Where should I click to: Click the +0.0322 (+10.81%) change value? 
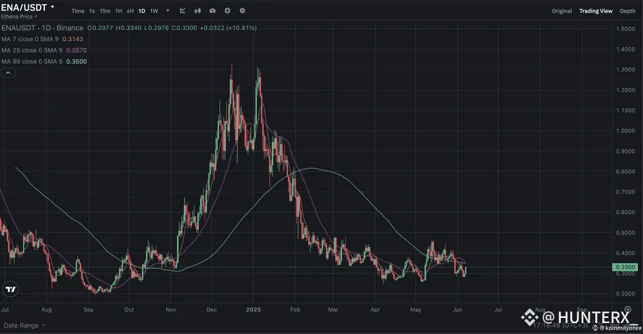pos(228,28)
